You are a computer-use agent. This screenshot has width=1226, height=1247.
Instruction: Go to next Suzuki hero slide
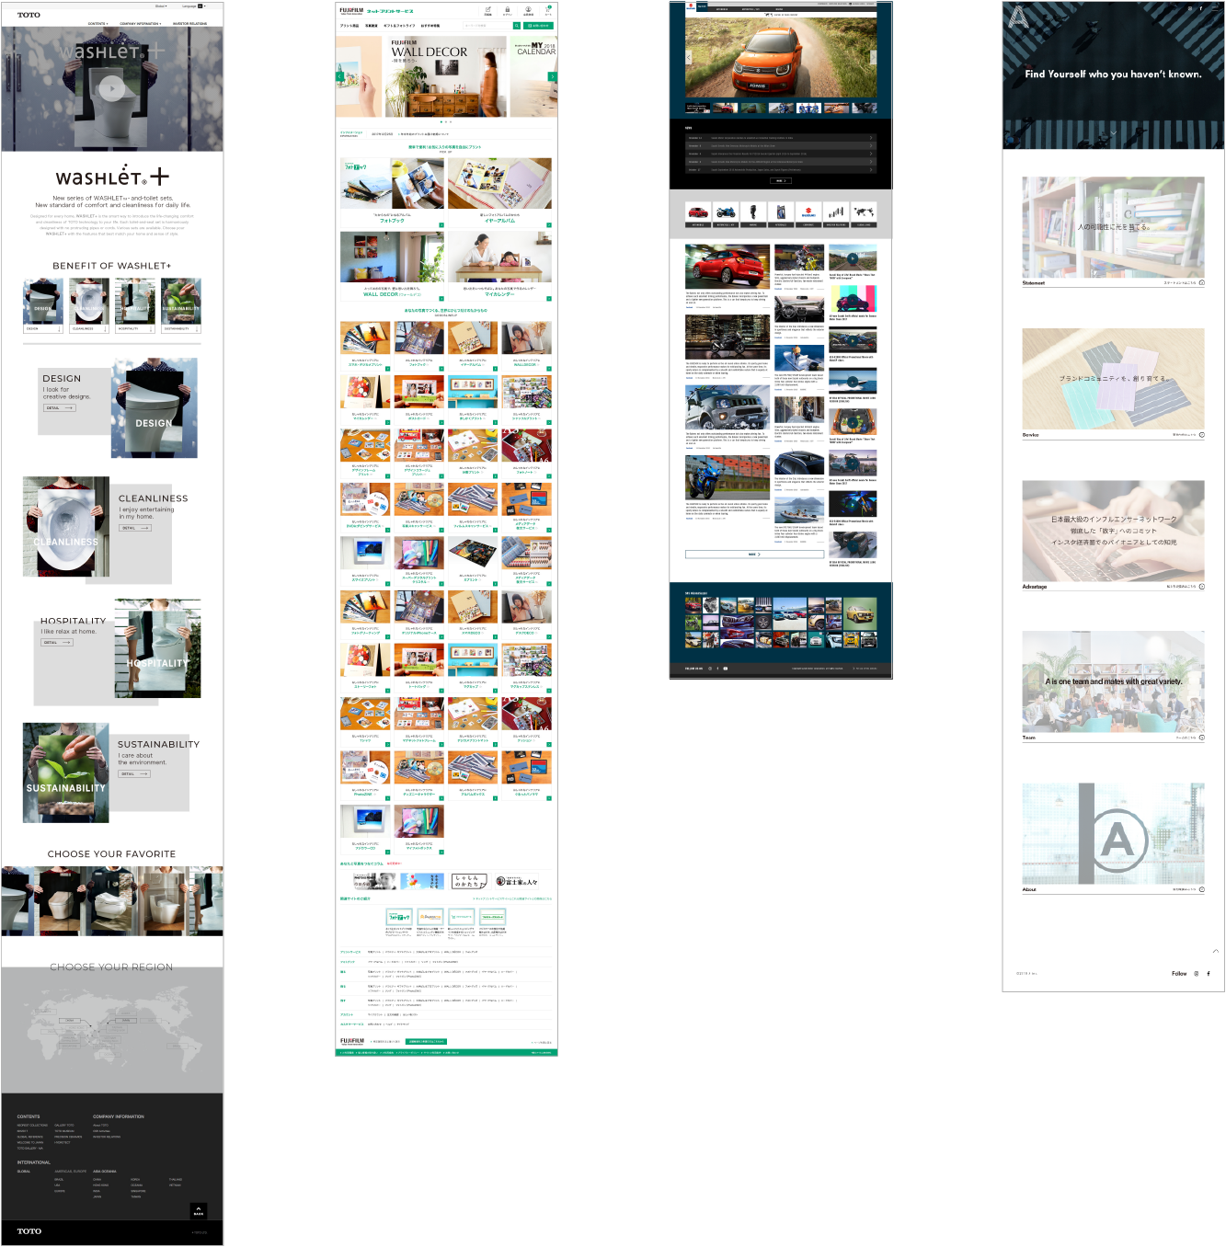872,57
